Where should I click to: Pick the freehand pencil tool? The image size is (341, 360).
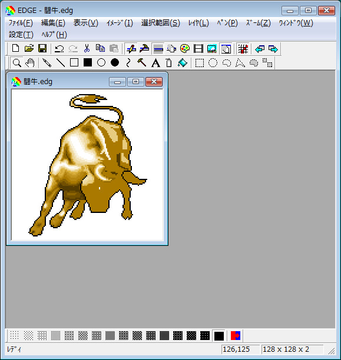[47, 63]
